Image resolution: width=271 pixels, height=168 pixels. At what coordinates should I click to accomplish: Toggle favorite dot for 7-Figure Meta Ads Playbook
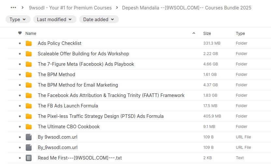(x=20, y=64)
